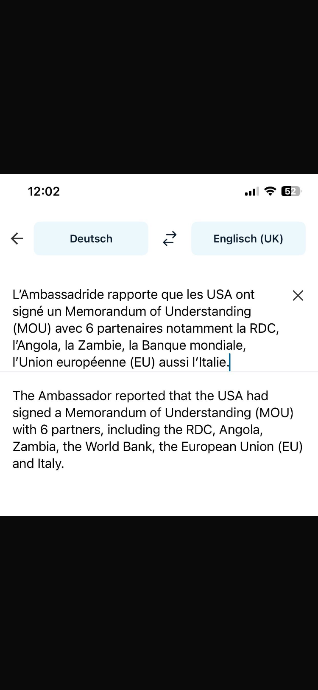Screen dimensions: 318x690
Task: Tap the Wi-Fi icon in the status bar
Action: pyautogui.click(x=270, y=191)
